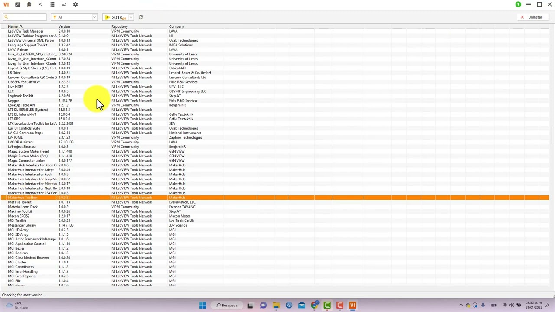Click the ESP language indicator
This screenshot has width=555, height=312.
point(494,305)
